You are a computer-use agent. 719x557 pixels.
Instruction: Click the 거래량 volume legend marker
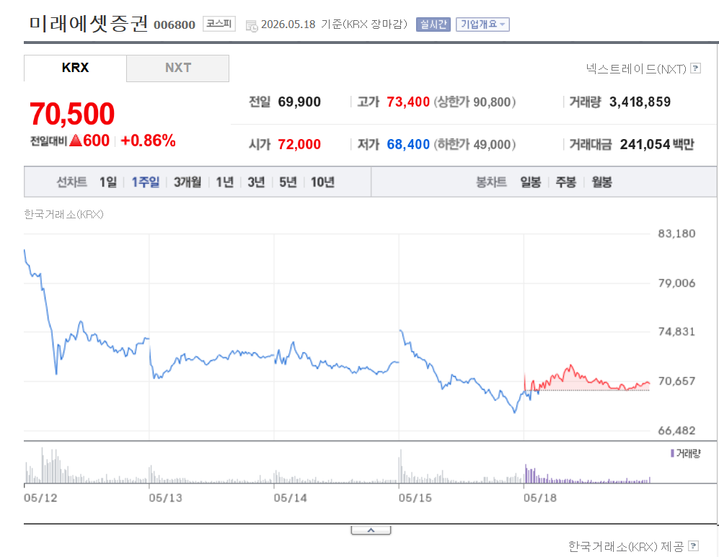pyautogui.click(x=672, y=453)
